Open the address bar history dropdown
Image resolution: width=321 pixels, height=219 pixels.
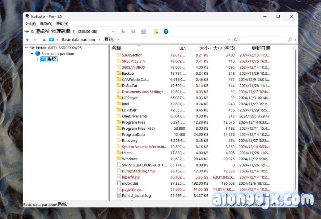[x=229, y=40]
